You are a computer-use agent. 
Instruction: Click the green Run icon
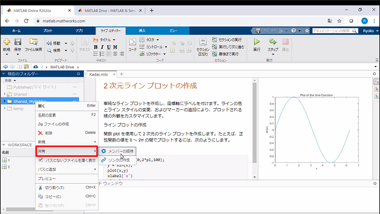point(256,42)
